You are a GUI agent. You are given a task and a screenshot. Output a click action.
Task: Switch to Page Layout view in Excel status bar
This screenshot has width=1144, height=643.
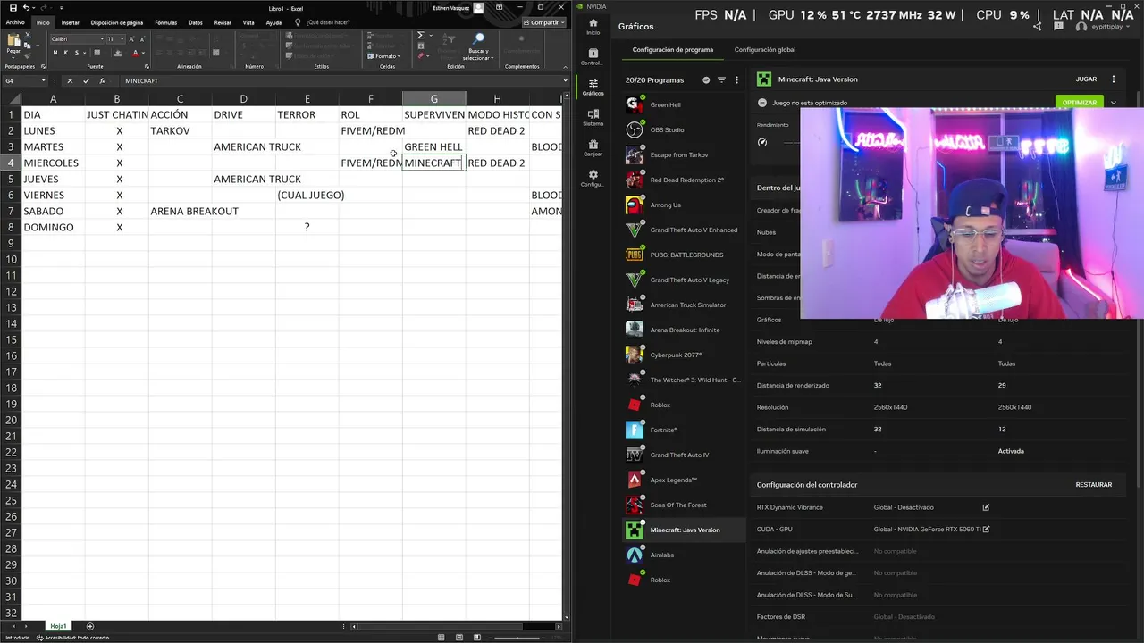pos(458,638)
